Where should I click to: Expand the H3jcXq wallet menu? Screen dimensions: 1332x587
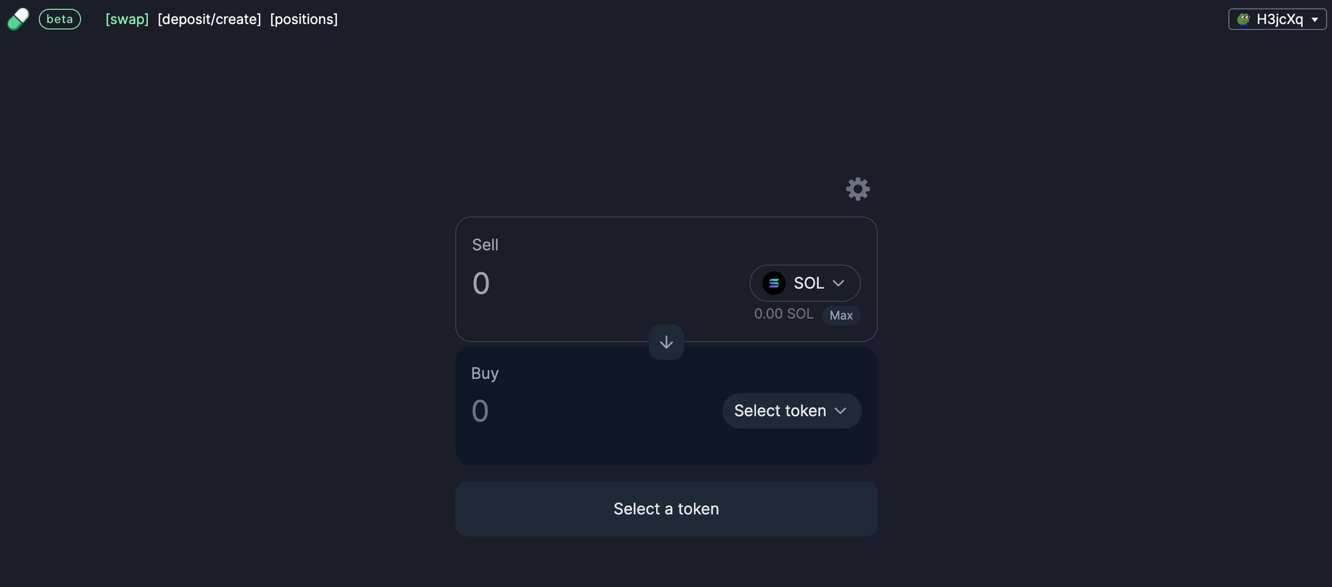click(x=1276, y=19)
